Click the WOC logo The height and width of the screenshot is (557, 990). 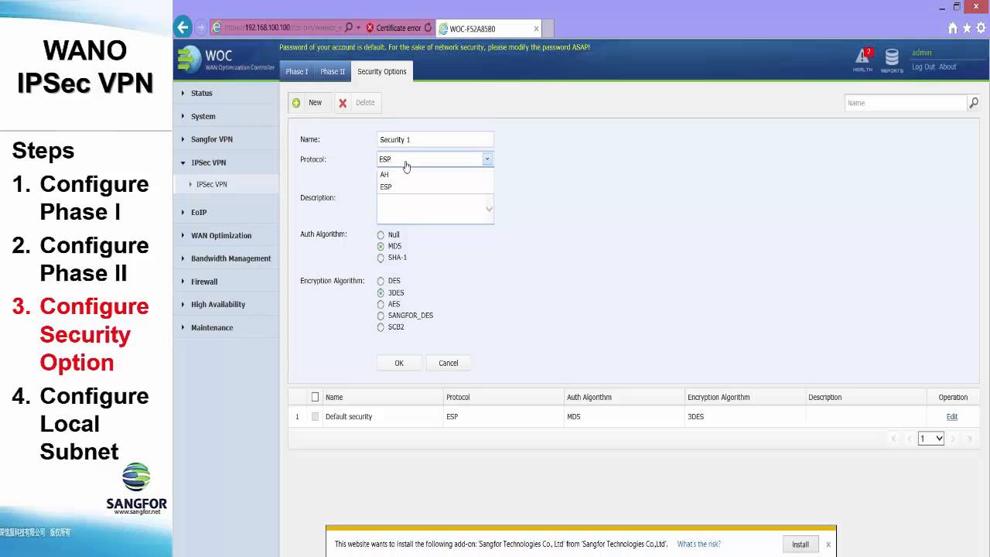tap(226, 59)
